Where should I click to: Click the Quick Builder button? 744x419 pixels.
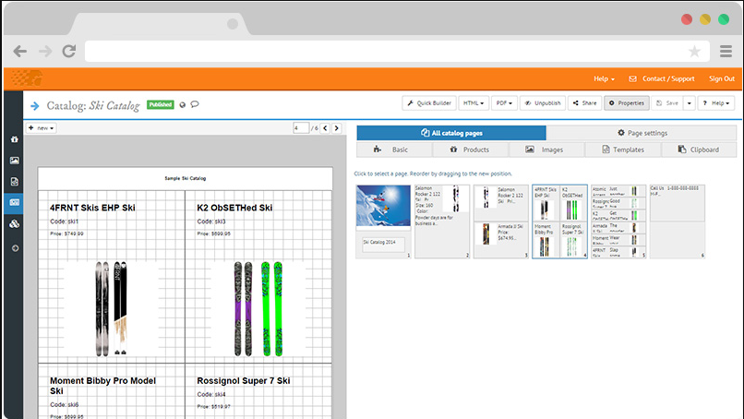click(429, 103)
